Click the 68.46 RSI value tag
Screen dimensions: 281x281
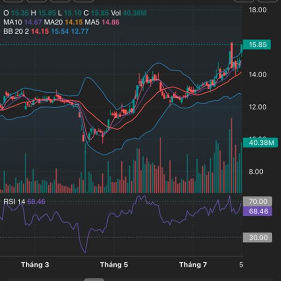point(257,211)
